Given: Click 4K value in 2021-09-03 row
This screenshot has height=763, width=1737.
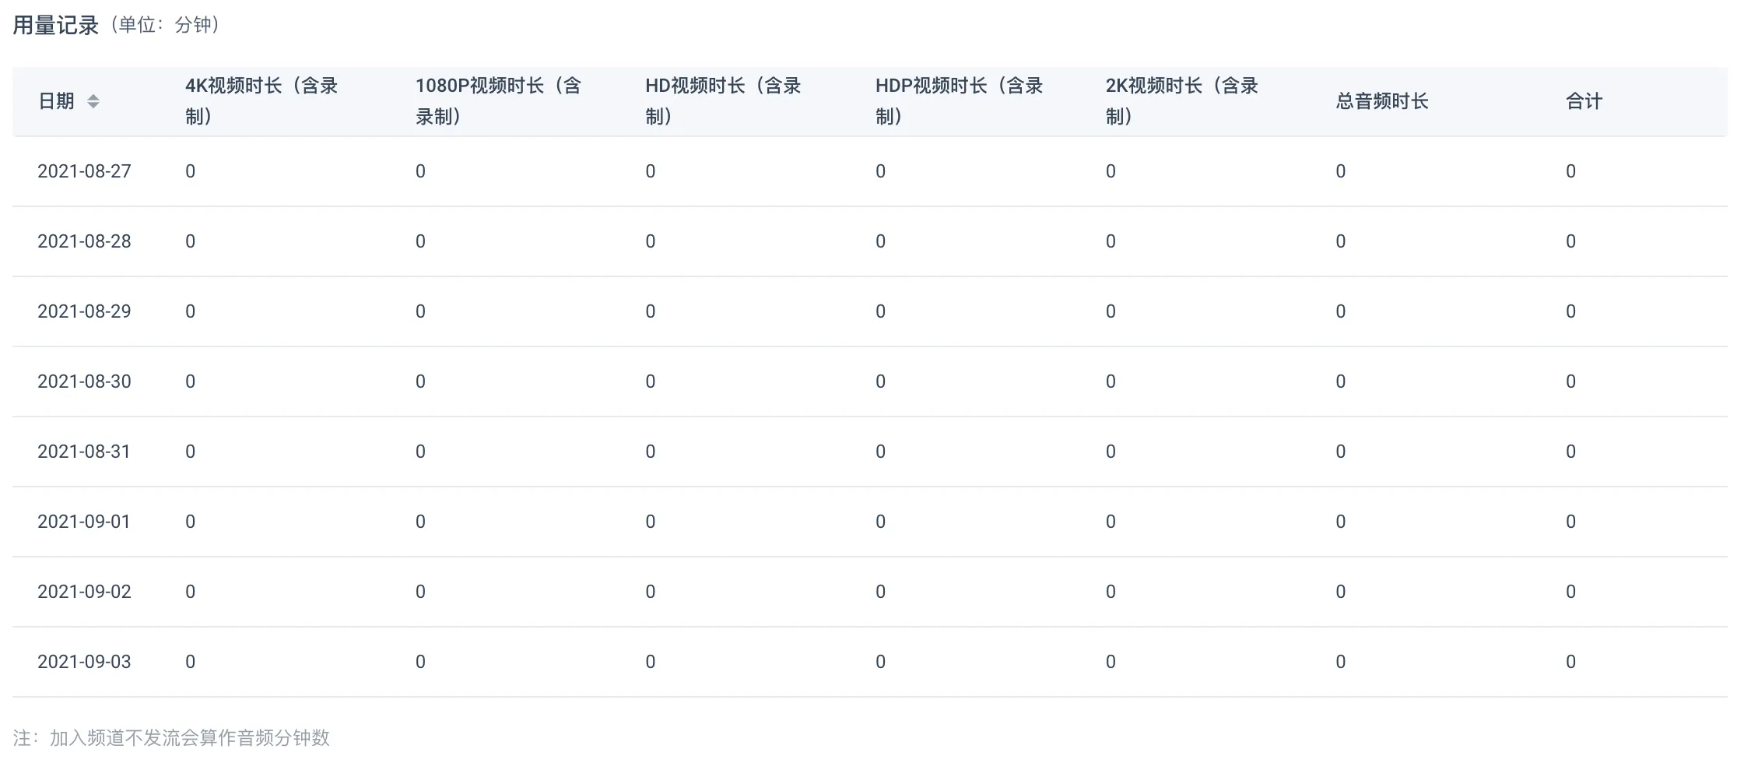Looking at the screenshot, I should (190, 662).
